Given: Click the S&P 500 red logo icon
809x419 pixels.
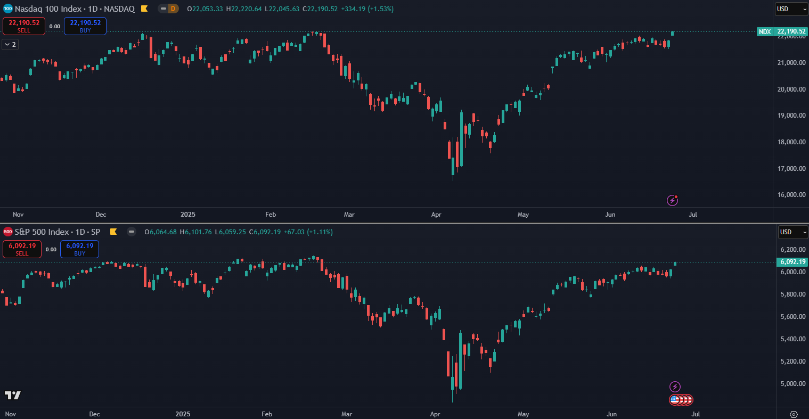Looking at the screenshot, I should (7, 232).
